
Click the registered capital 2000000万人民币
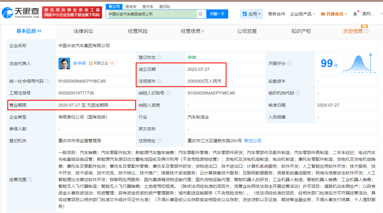pyautogui.click(x=204, y=81)
